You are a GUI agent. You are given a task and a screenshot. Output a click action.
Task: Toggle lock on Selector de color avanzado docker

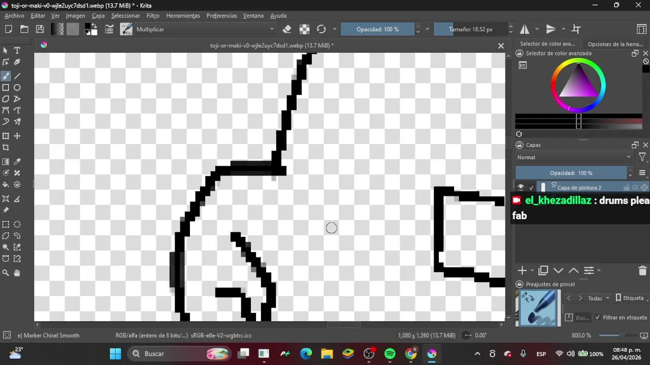(x=519, y=53)
